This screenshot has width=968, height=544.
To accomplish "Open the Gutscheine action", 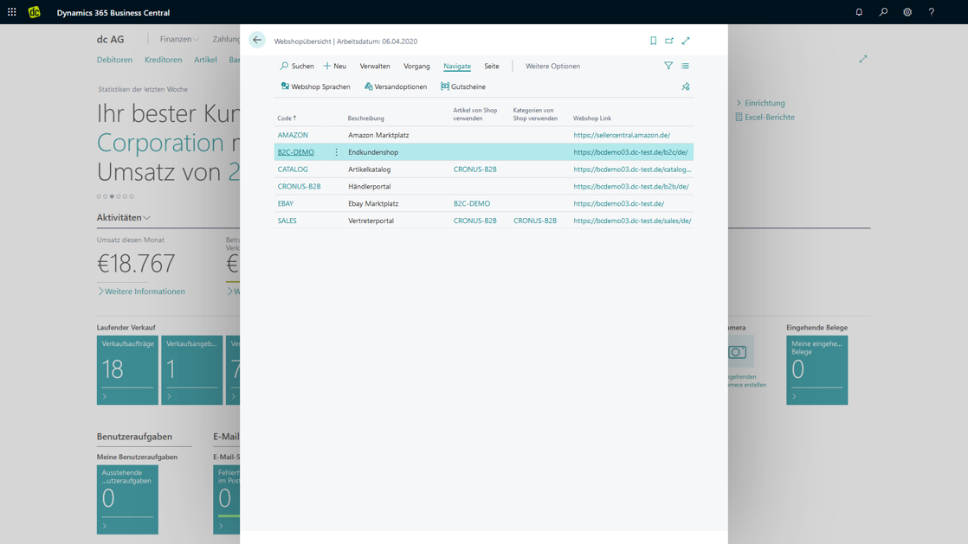I will point(463,86).
